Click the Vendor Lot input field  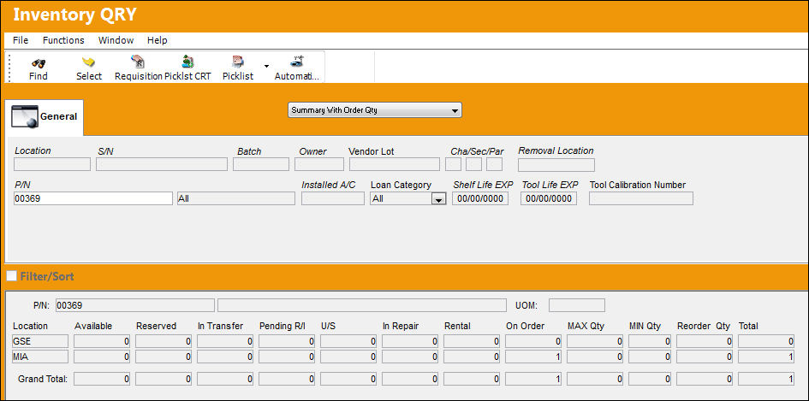click(395, 164)
